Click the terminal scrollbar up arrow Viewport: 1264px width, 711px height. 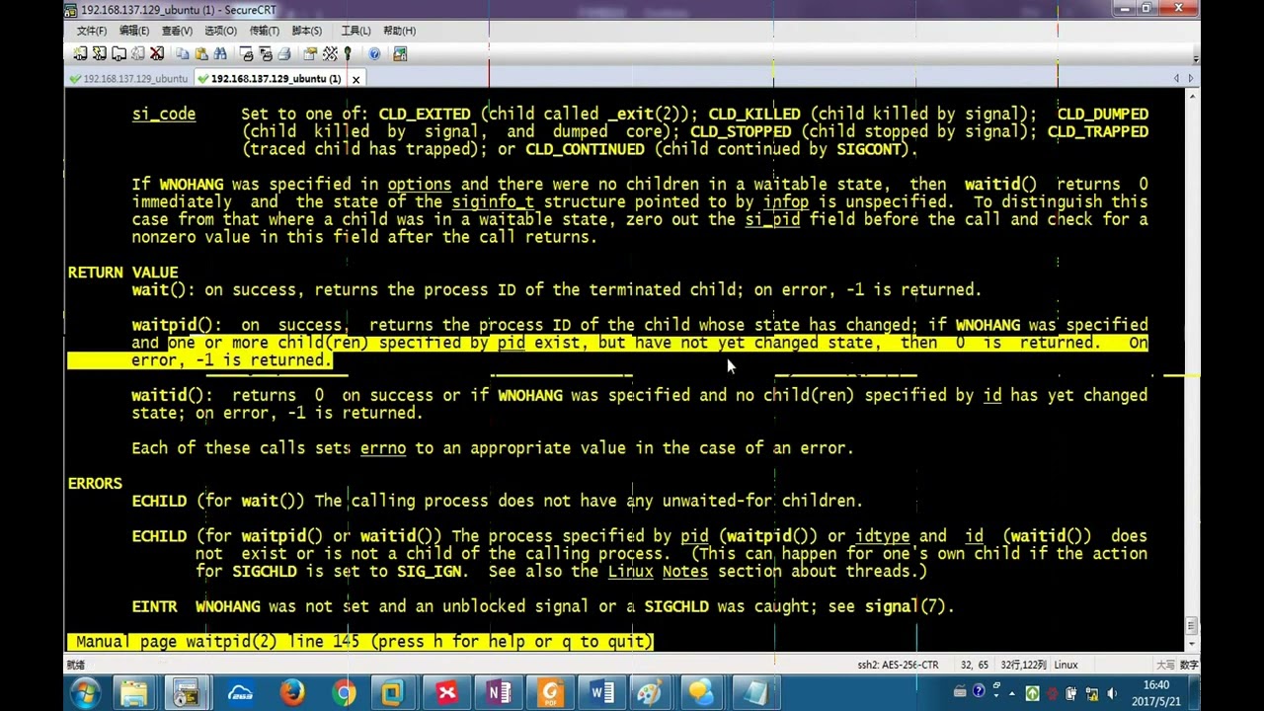point(1191,96)
